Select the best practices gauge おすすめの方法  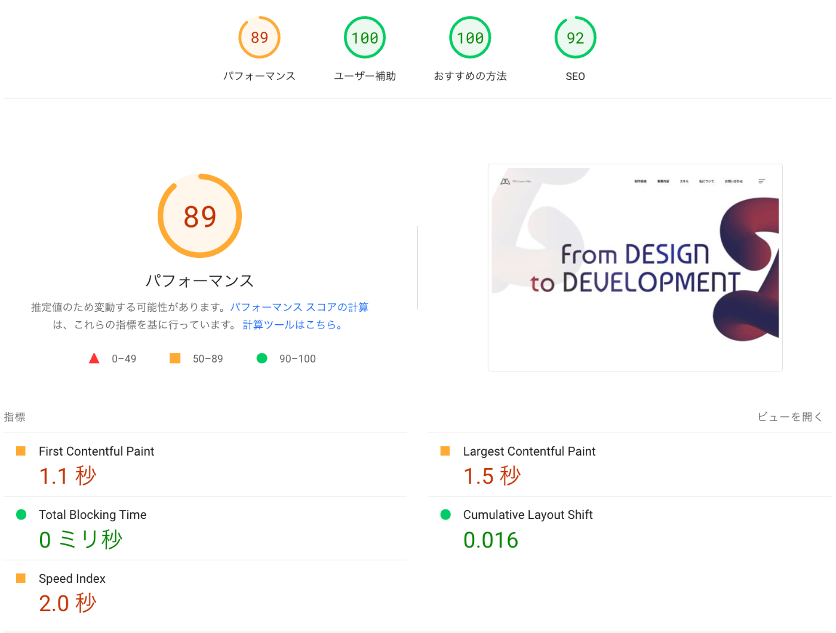tap(470, 38)
